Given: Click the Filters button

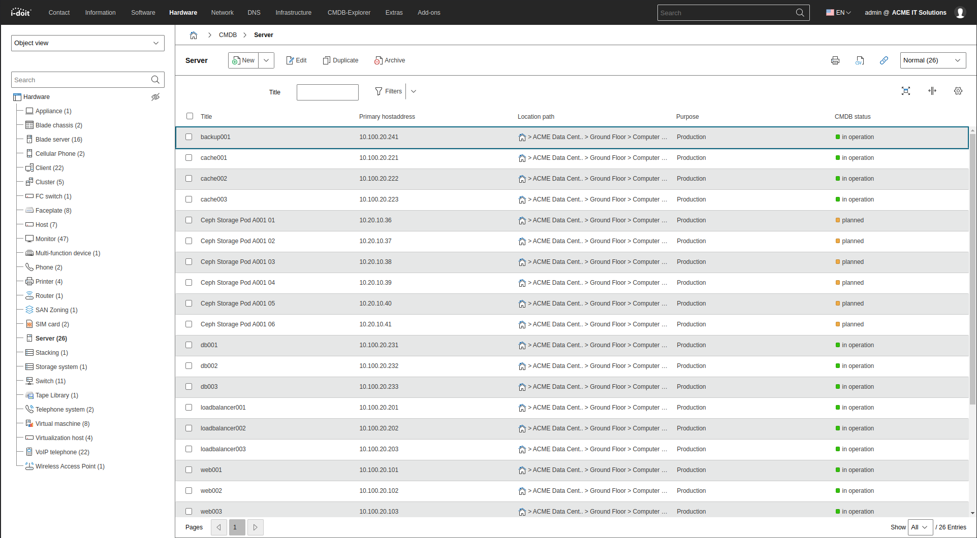Looking at the screenshot, I should 389,91.
